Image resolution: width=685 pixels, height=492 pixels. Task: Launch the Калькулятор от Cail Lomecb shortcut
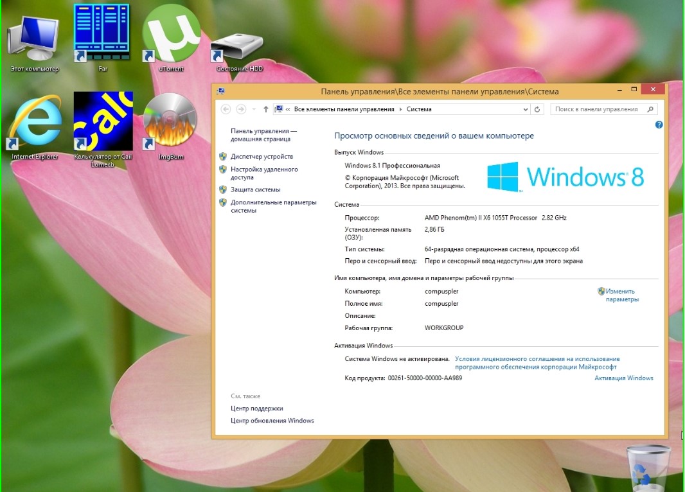tap(103, 122)
